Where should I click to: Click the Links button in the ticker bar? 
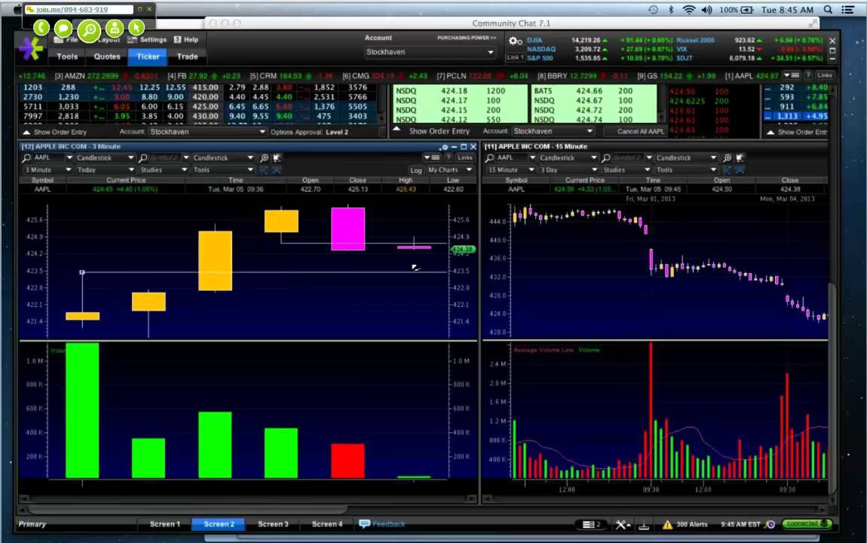point(825,75)
